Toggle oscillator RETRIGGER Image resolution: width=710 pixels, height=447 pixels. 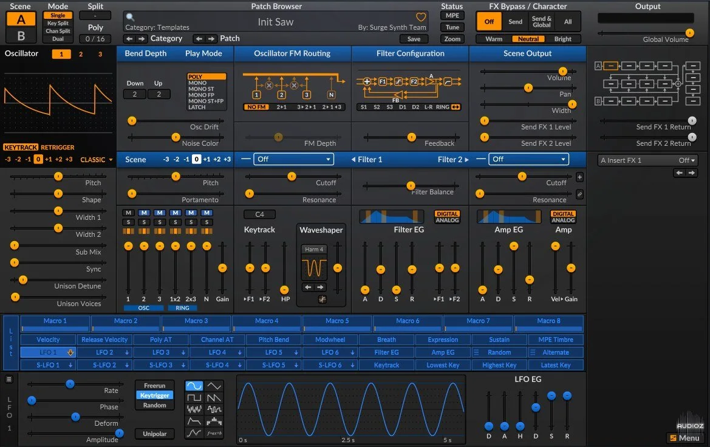click(x=58, y=147)
